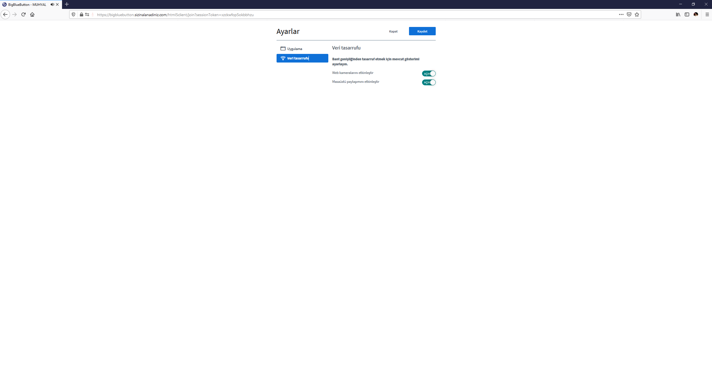
Task: Restore down the Firefox window
Action: tap(693, 4)
